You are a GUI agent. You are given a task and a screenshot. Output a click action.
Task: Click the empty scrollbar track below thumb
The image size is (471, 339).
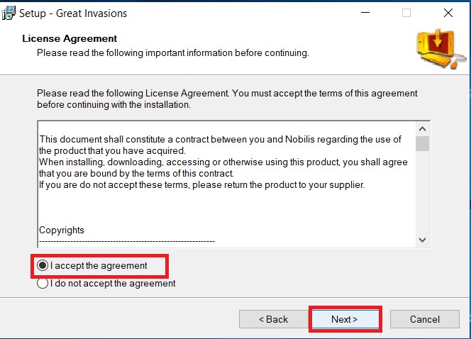(422, 192)
